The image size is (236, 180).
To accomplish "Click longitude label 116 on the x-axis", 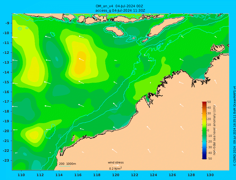I will (78, 175).
